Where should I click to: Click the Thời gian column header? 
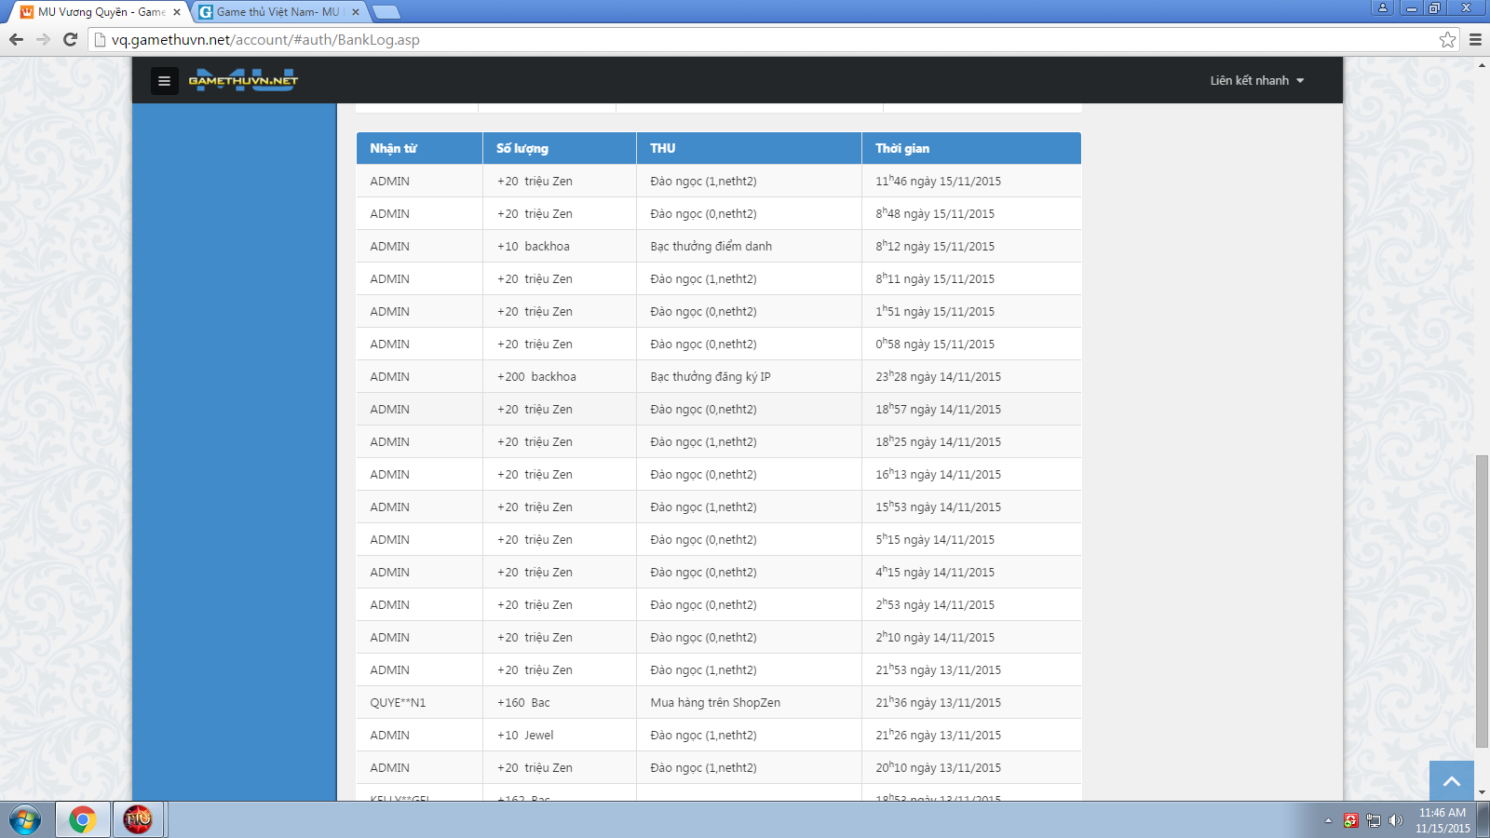[x=902, y=148]
